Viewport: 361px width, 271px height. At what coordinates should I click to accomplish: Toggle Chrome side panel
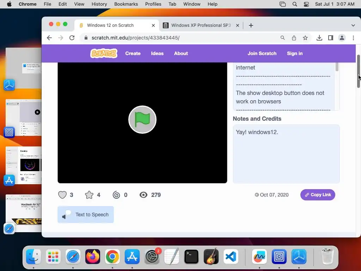[331, 38]
